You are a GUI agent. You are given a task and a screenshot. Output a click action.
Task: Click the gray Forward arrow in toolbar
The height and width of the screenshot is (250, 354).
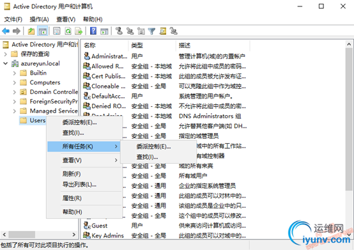[17, 31]
